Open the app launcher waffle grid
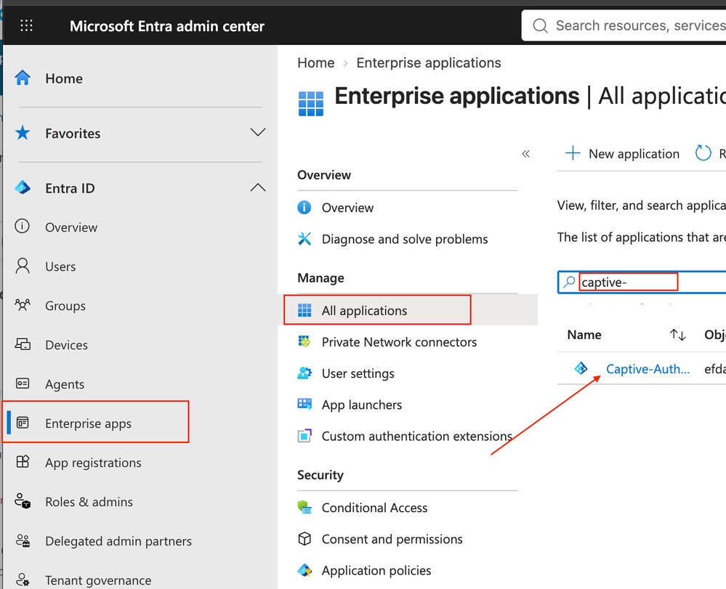 click(x=26, y=25)
